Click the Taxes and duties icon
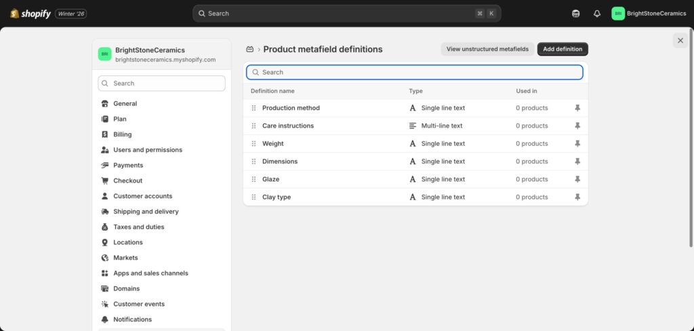Viewport: 694px width, 331px height. click(105, 227)
